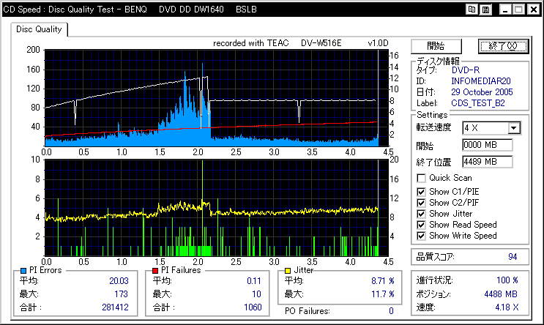Click the 'recorded with TEAC' text above graph
The height and width of the screenshot is (325, 544).
(x=250, y=43)
